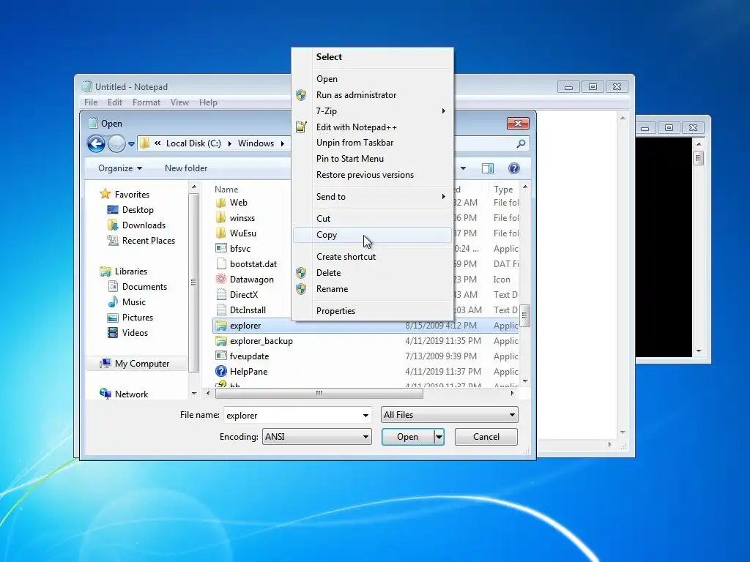Click the Documents library icon
The image size is (750, 562).
pos(113,286)
